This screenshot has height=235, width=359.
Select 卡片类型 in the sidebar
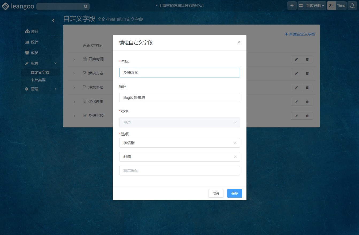click(x=38, y=80)
